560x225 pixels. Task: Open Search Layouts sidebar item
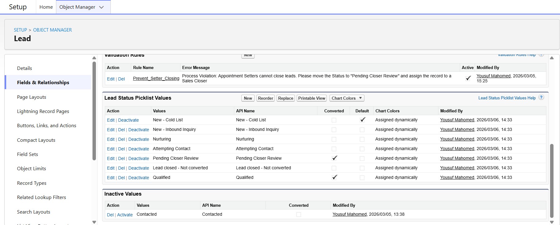33,212
